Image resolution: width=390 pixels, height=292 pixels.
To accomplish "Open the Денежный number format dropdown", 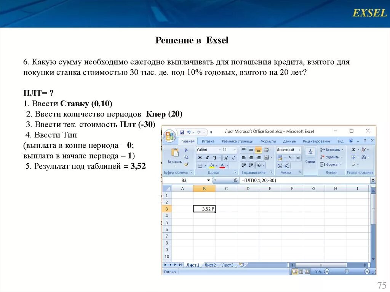I will [x=299, y=150].
